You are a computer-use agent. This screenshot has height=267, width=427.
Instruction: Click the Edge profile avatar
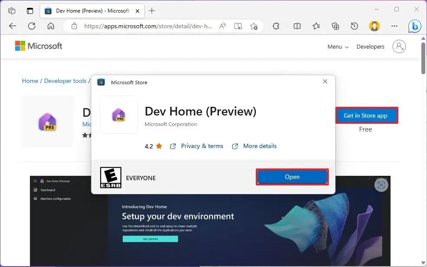[x=374, y=26]
